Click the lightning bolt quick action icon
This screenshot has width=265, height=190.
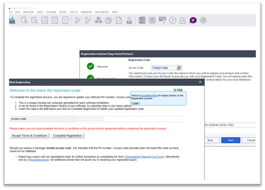coord(152,20)
